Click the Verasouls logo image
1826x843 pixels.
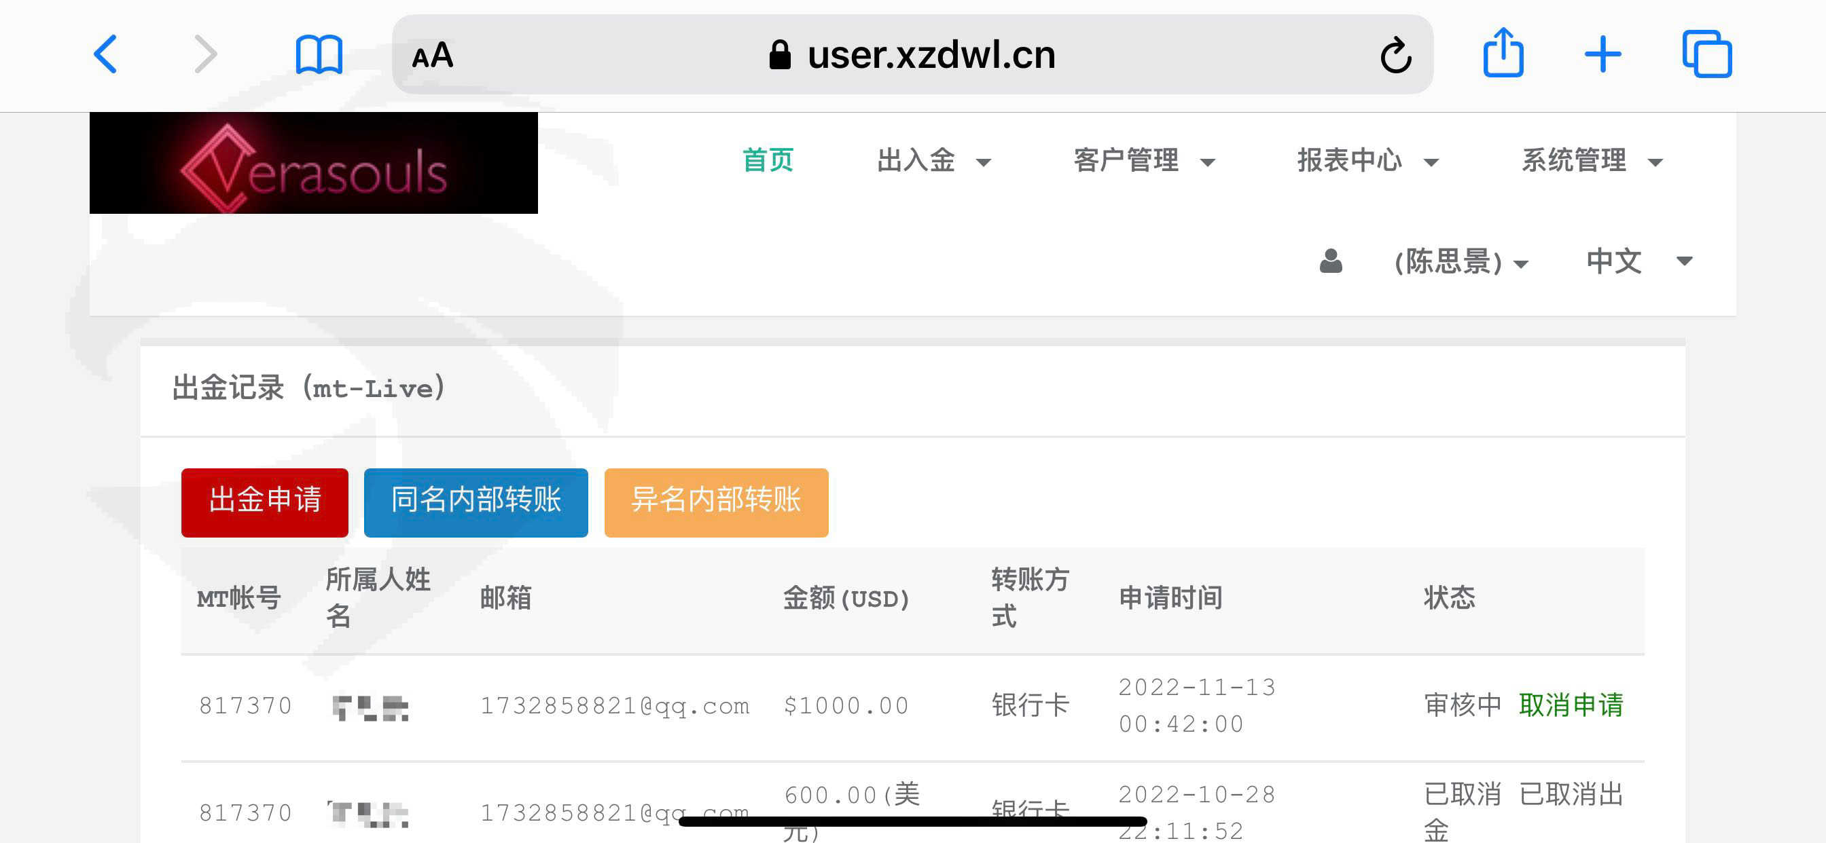313,163
